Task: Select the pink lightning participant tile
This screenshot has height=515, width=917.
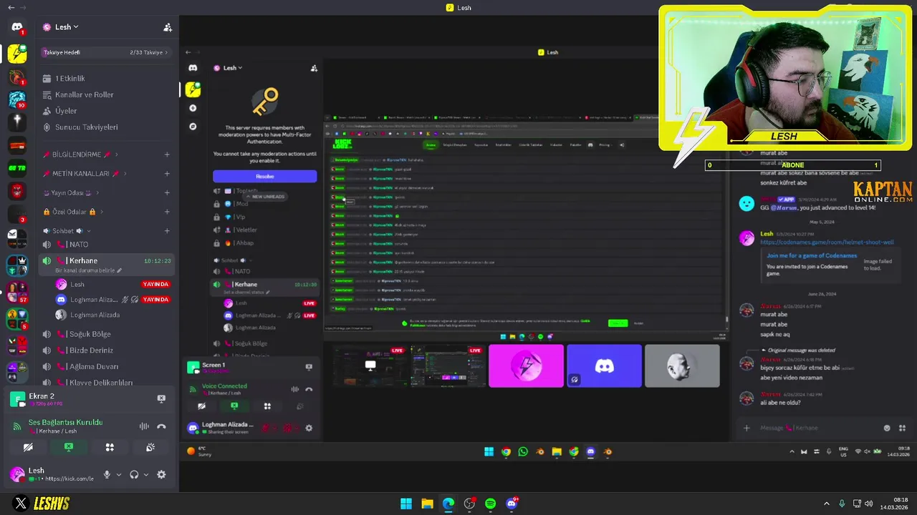Action: click(526, 366)
